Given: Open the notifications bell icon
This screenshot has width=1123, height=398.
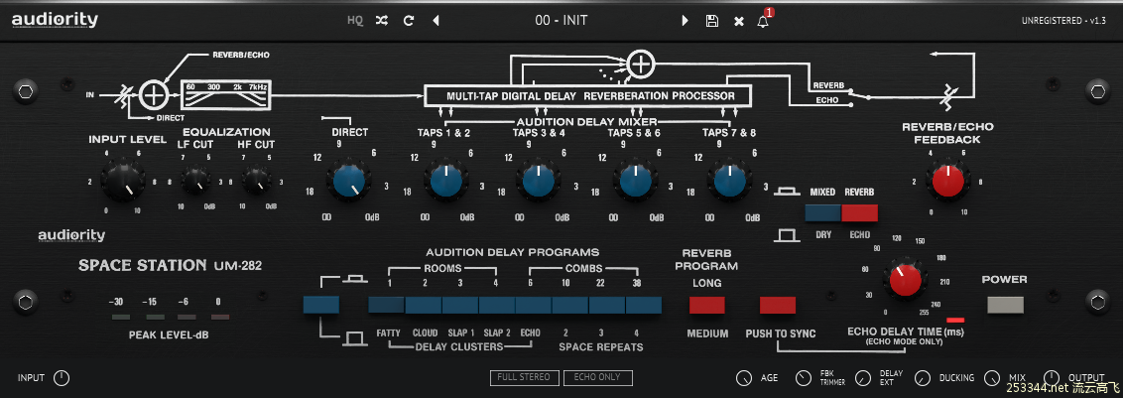Looking at the screenshot, I should (764, 22).
